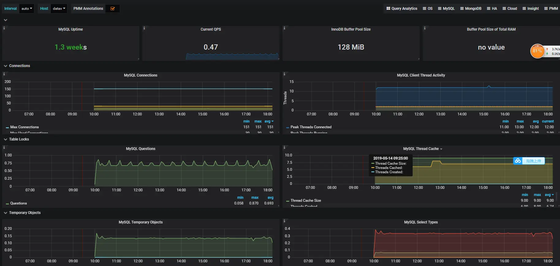Open the Host datav dropdown
The width and height of the screenshot is (560, 266).
[x=59, y=9]
